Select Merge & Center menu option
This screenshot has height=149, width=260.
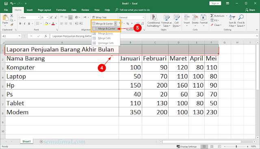[106, 29]
